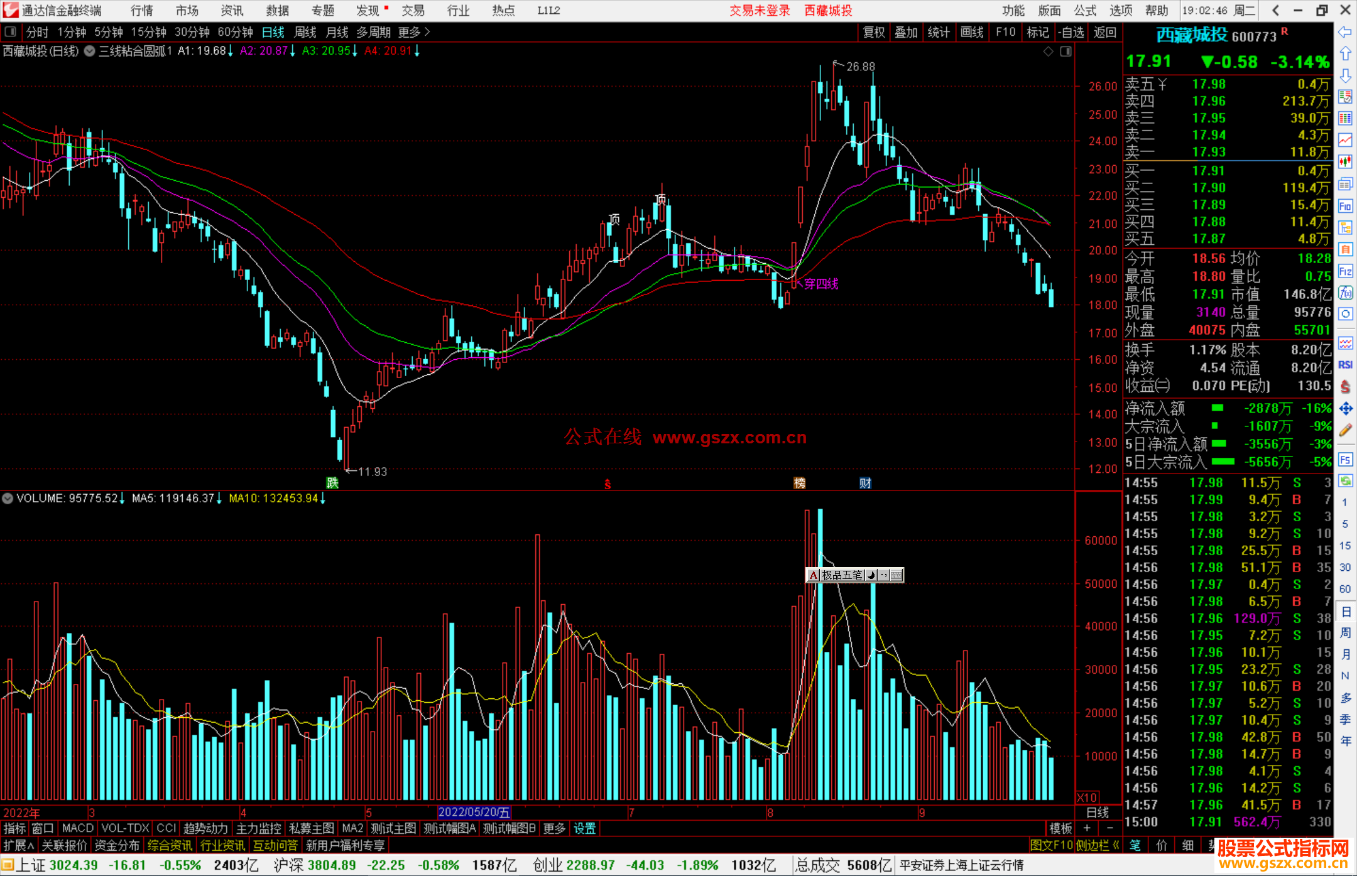Click the moon icon on IME toolbar
This screenshot has width=1357, height=876.
coord(871,575)
